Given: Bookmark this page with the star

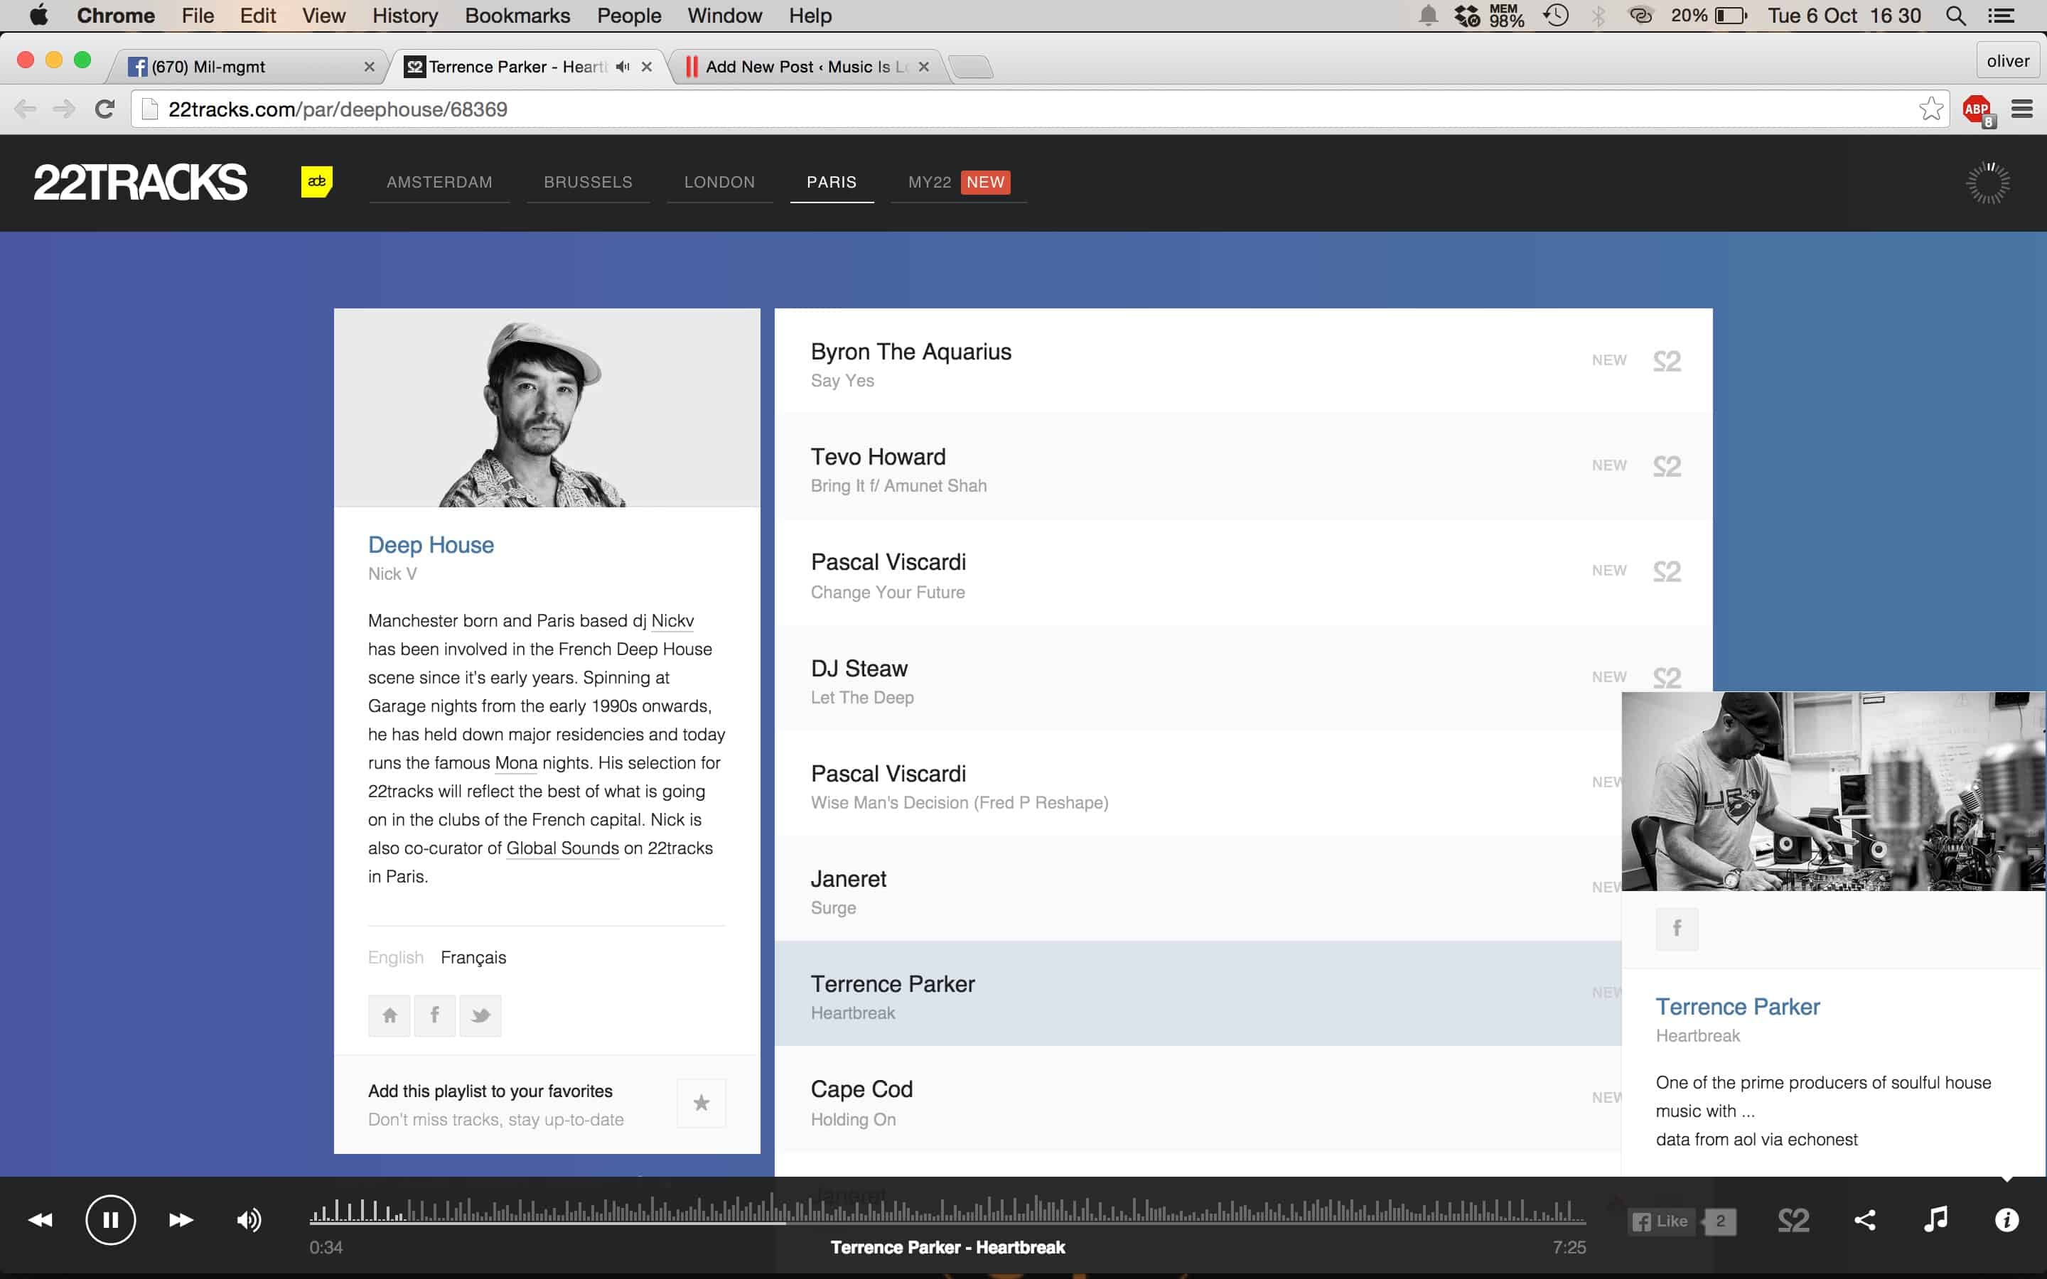Looking at the screenshot, I should (x=1930, y=109).
